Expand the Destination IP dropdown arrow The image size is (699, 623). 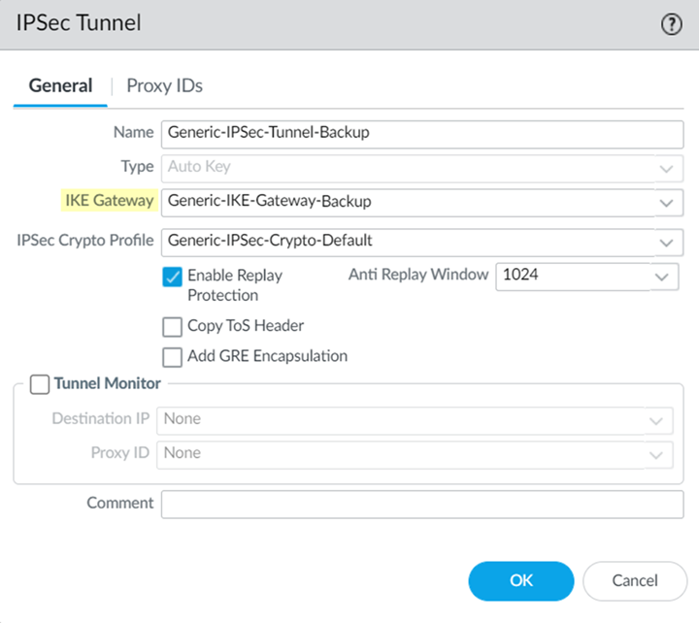point(656,420)
